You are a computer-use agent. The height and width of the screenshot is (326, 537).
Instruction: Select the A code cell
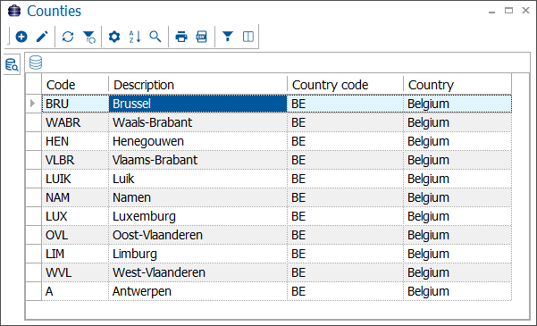[75, 291]
